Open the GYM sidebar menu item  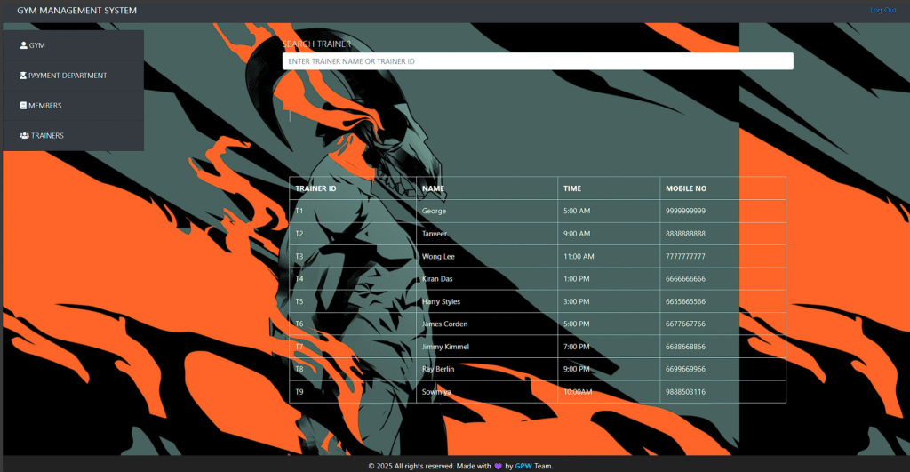tap(73, 45)
